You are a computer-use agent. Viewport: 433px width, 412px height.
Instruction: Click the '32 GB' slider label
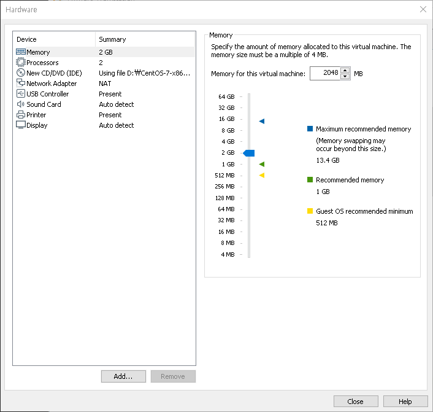[226, 108]
